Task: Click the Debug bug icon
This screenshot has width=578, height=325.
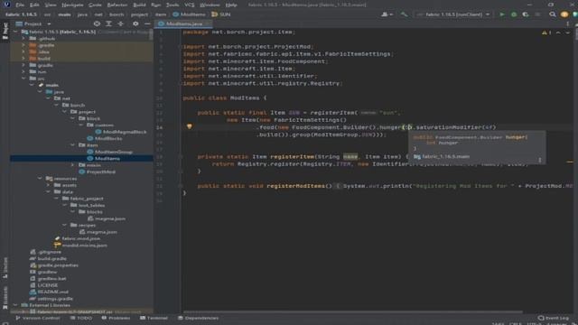Action: (514, 14)
